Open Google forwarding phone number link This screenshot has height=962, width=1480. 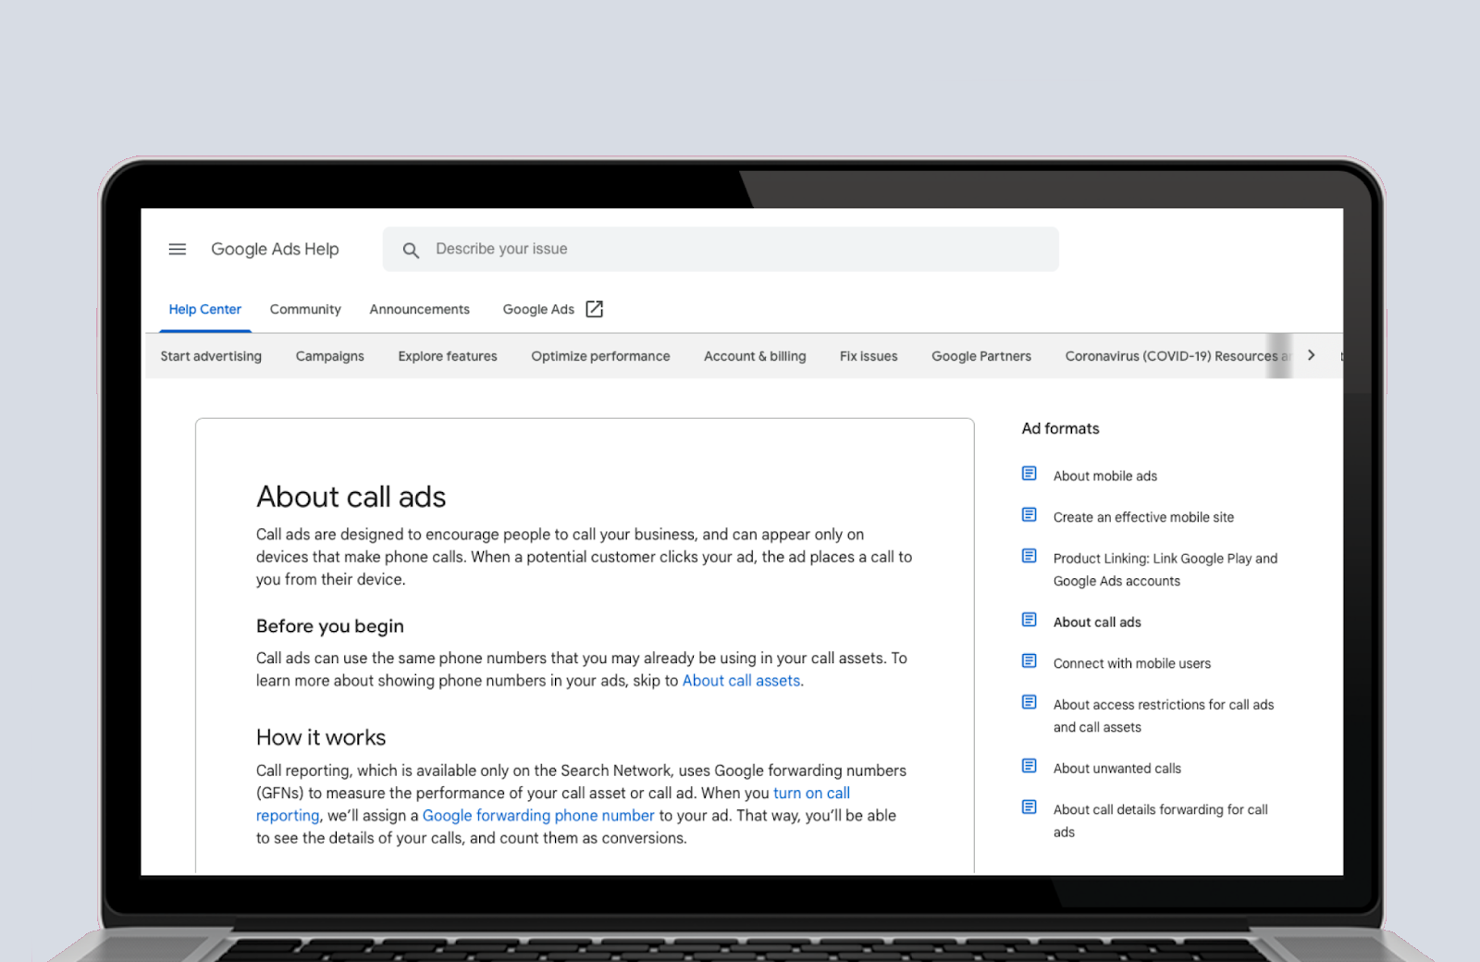(x=538, y=816)
